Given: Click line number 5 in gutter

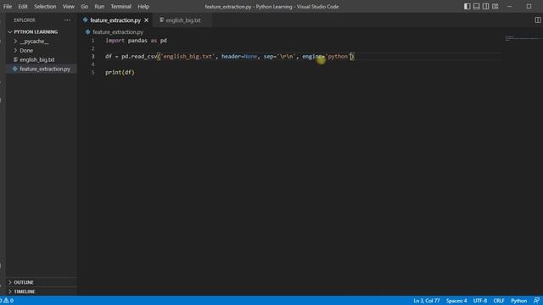Looking at the screenshot, I should tap(92, 72).
